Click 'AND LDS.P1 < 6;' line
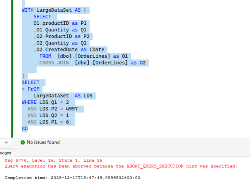Viewport: 250px width, 185px height. pos(50,122)
